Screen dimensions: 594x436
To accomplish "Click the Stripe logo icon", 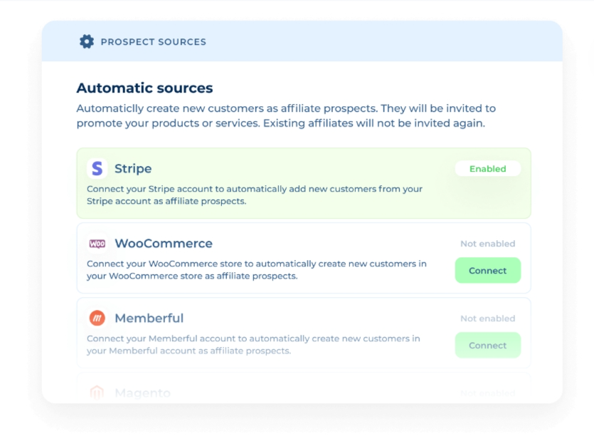I will tap(97, 169).
